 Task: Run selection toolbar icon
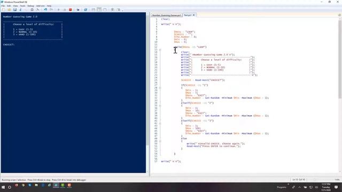click(65, 10)
